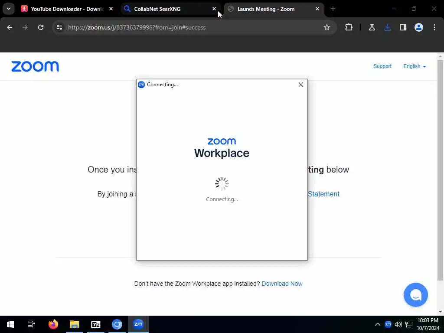Viewport: 444px width, 333px height.
Task: Open the browser profile avatar
Action: point(419,27)
